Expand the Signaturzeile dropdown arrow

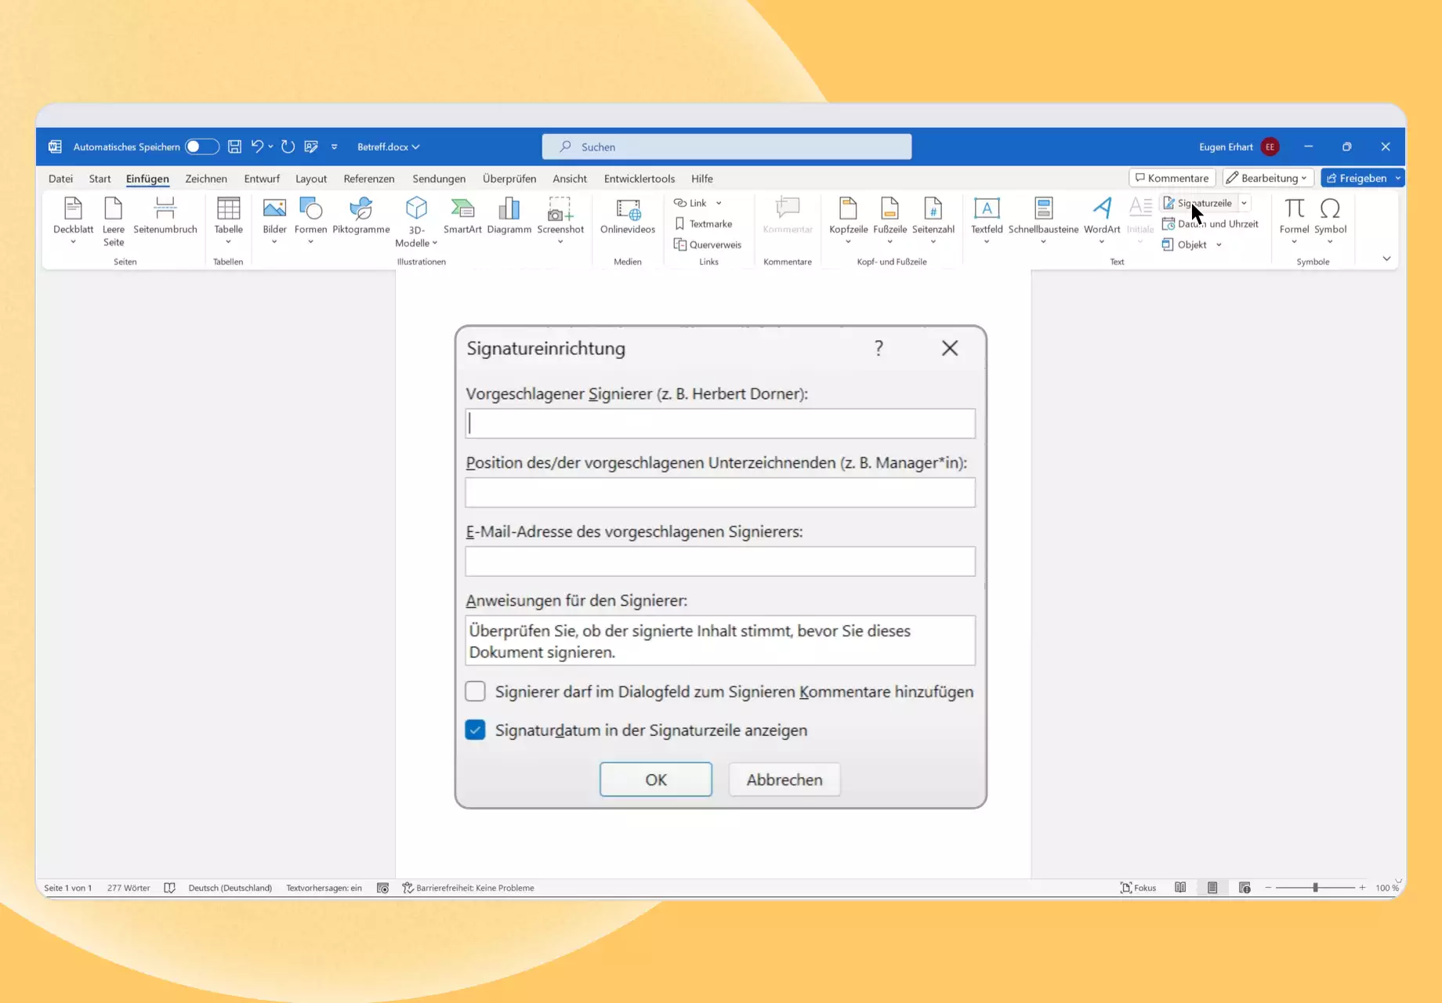[1244, 203]
